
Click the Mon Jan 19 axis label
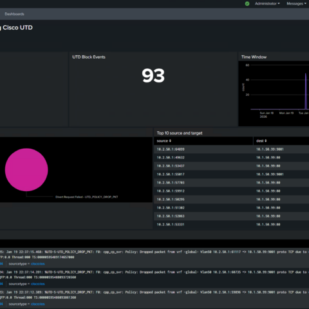[286, 113]
